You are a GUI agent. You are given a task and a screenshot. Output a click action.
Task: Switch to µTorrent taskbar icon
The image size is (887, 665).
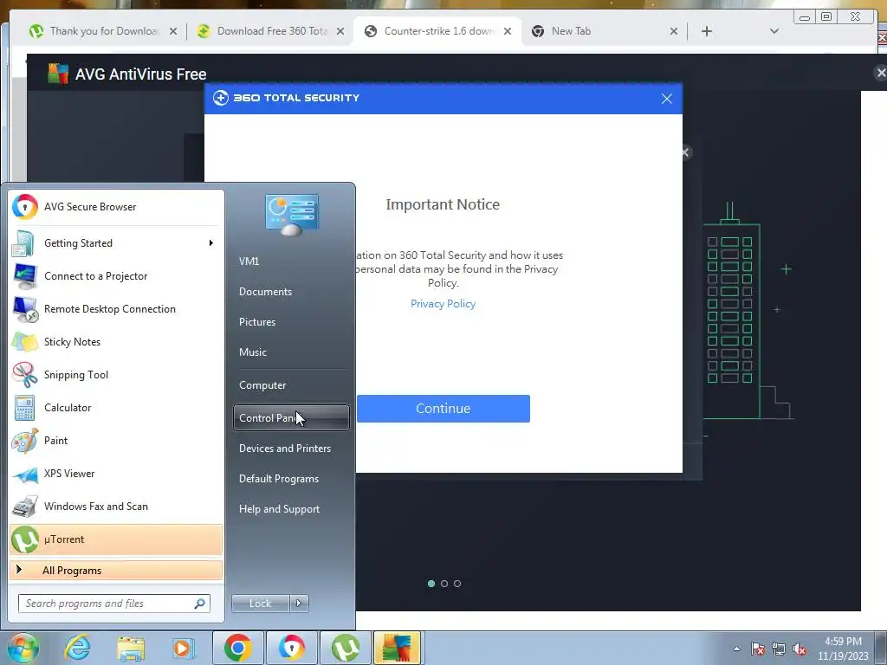(345, 648)
